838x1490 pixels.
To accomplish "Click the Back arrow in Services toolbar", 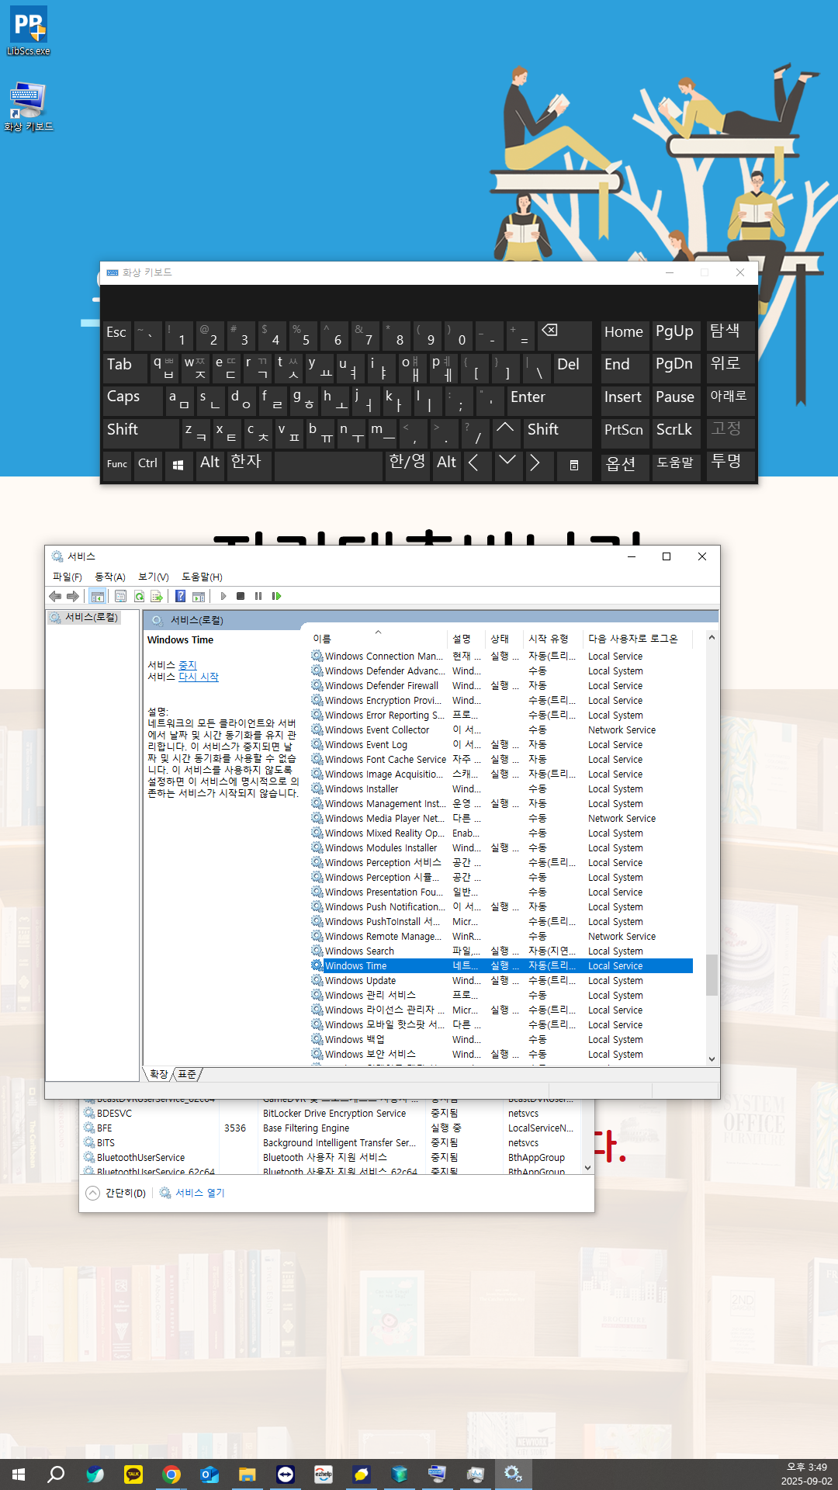I will tap(54, 596).
